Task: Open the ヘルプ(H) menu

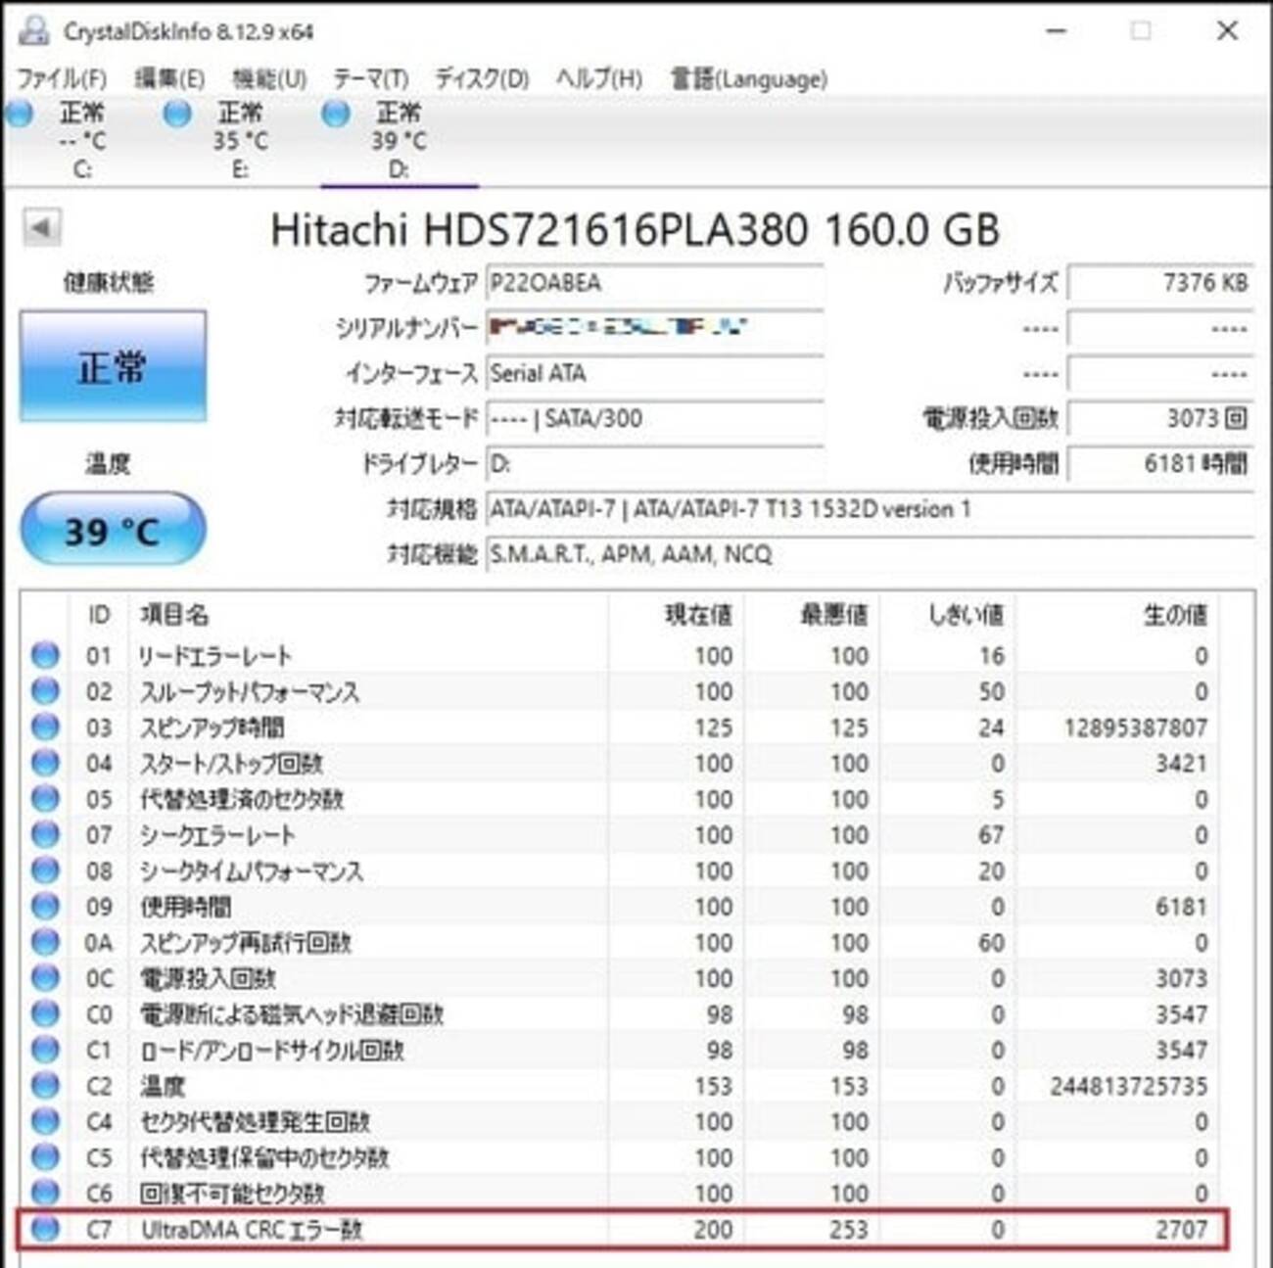Action: click(599, 78)
